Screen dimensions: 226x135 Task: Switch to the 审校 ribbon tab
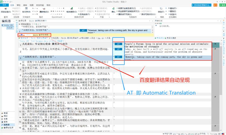pyautogui.click(x=19, y=5)
